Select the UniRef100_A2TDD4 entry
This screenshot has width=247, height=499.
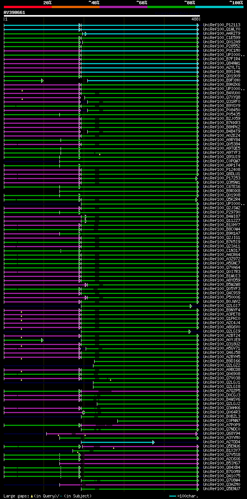tap(222, 442)
